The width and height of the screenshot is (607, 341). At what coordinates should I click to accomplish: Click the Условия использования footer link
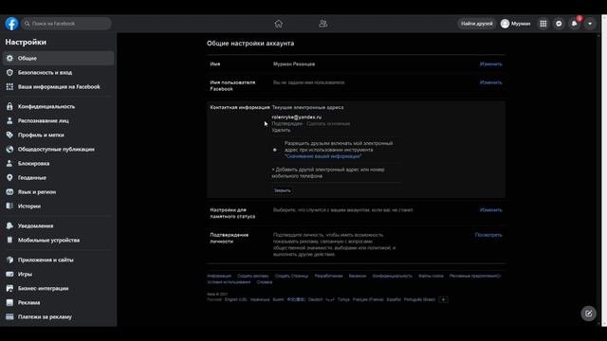click(229, 282)
